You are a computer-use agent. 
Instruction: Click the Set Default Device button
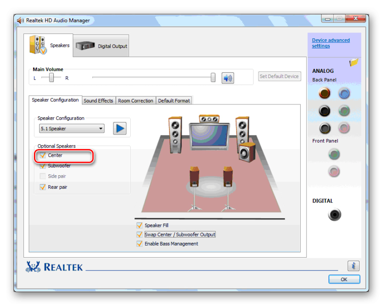pyautogui.click(x=279, y=76)
